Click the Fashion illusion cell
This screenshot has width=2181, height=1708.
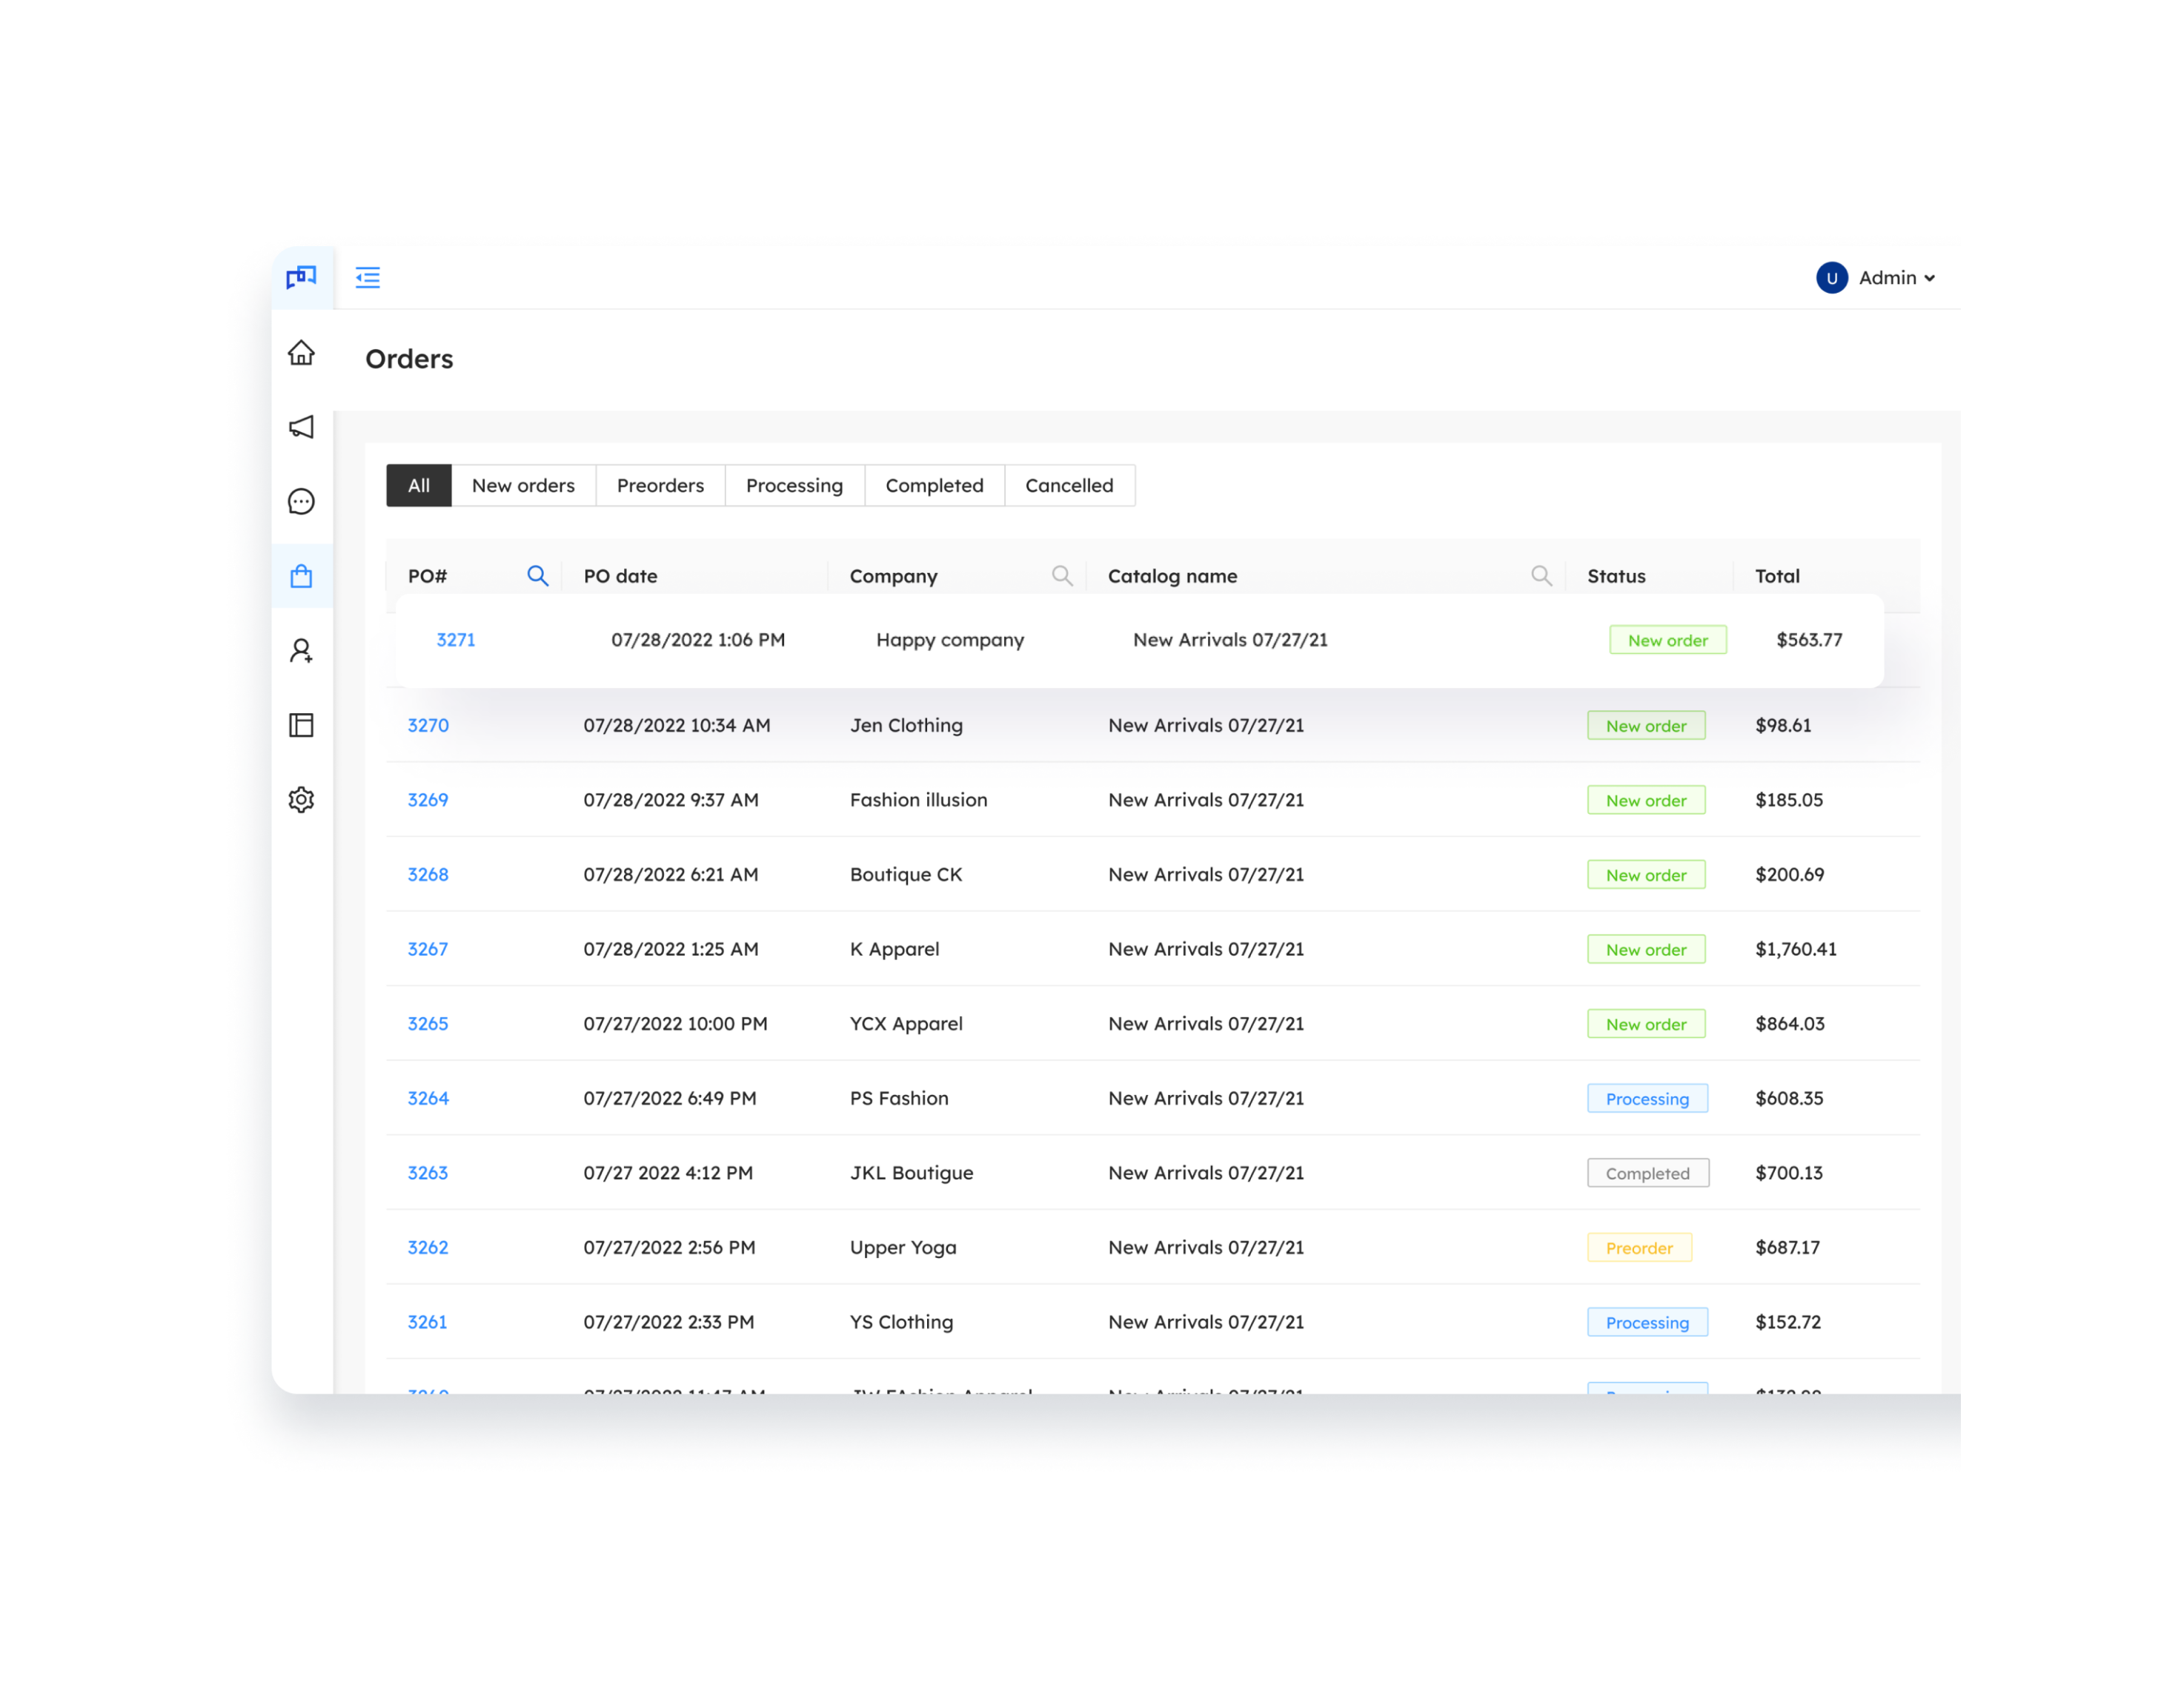pyautogui.click(x=919, y=800)
